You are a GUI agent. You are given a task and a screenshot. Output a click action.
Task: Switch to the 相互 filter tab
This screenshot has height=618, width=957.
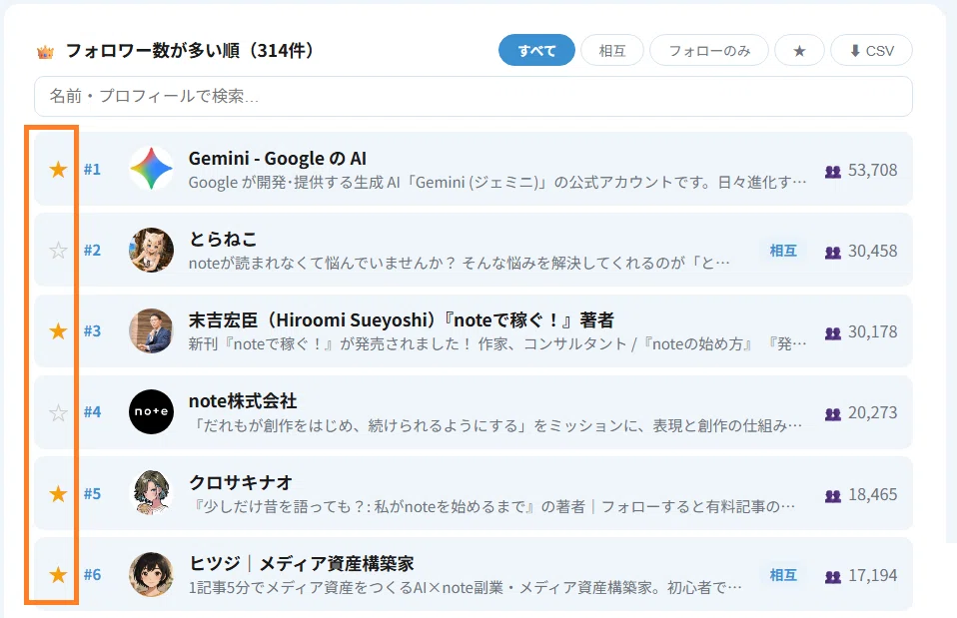(x=612, y=50)
